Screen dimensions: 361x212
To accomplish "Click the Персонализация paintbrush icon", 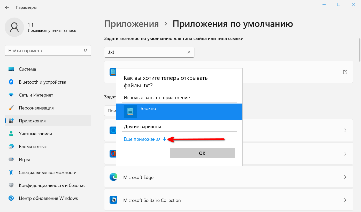I will (11, 108).
